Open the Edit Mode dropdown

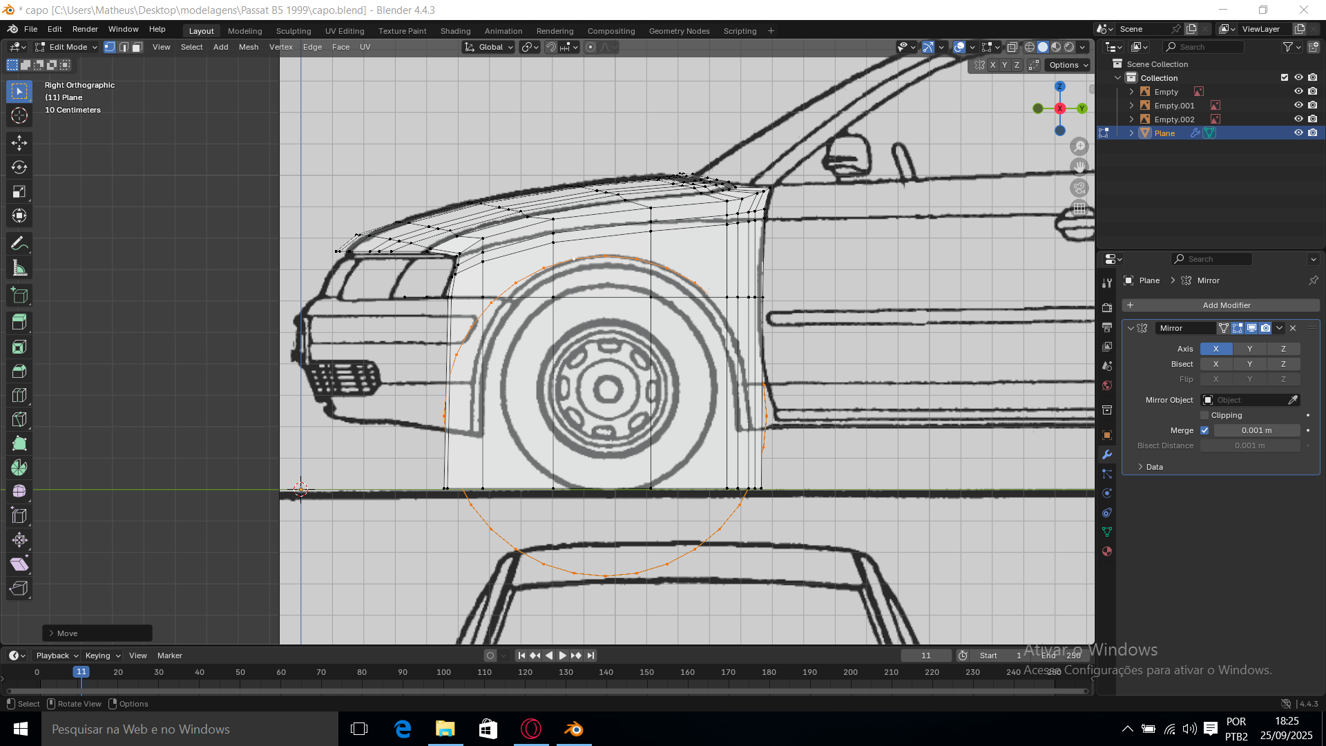pyautogui.click(x=67, y=47)
